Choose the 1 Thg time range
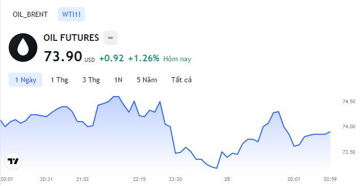Viewport: 361px width, 186px height. tap(59, 80)
